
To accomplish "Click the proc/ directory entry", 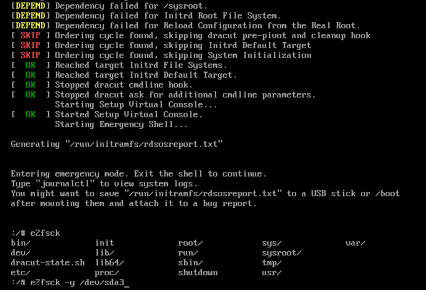I will tap(107, 272).
